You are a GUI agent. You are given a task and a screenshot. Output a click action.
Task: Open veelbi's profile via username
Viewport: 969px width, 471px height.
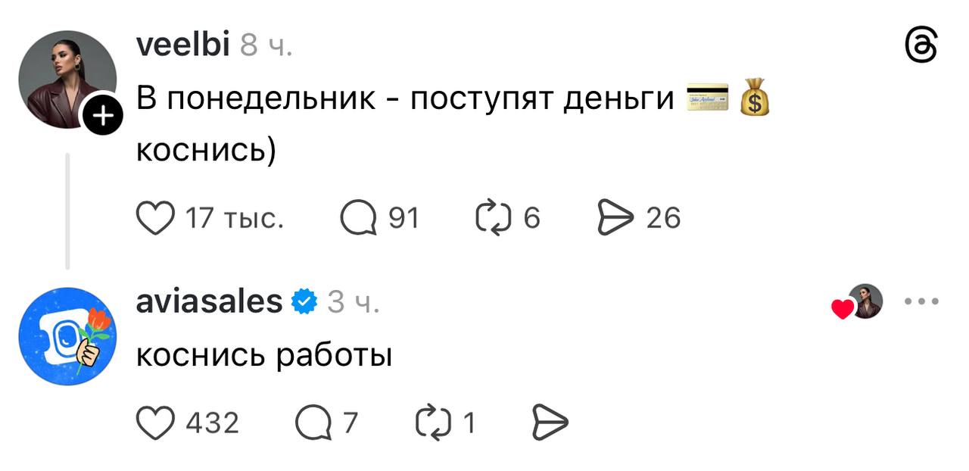click(182, 45)
